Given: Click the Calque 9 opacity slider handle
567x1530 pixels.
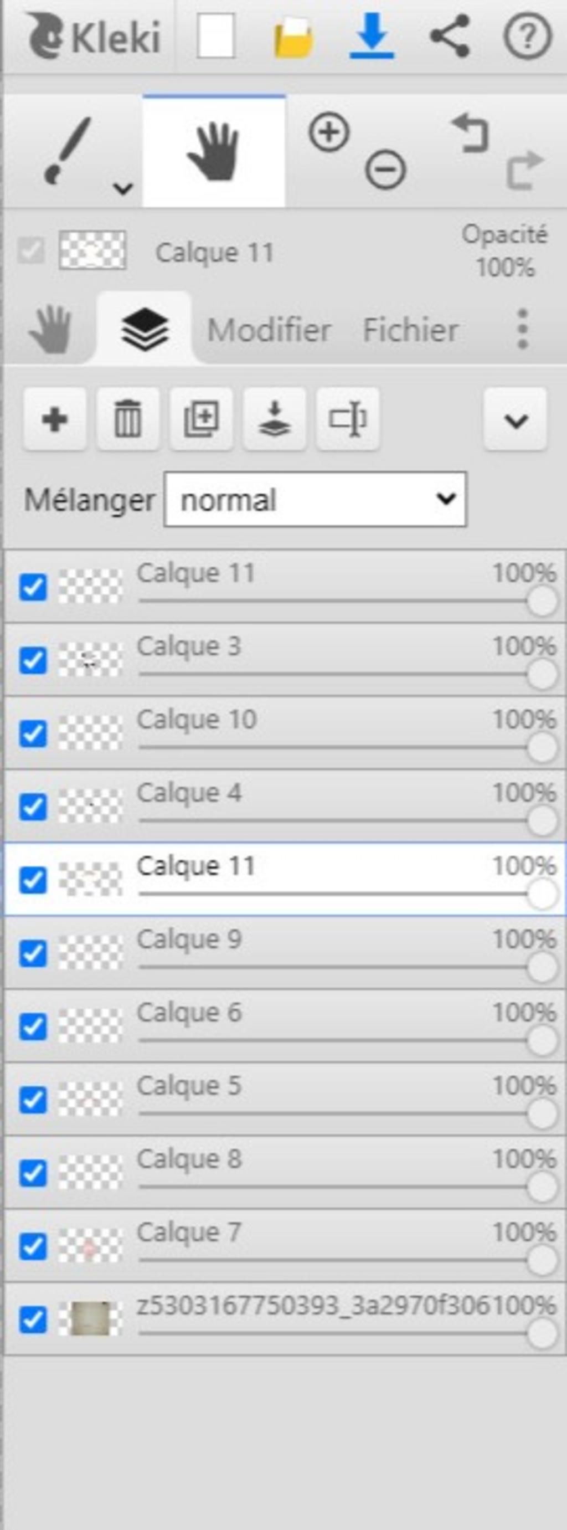Looking at the screenshot, I should (x=542, y=968).
